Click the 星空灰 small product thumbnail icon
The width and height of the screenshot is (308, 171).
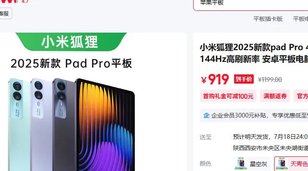tap(240, 163)
